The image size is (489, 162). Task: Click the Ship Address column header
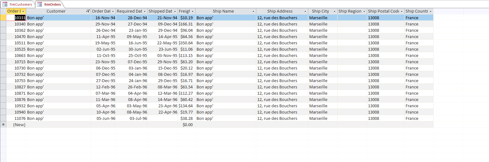280,11
